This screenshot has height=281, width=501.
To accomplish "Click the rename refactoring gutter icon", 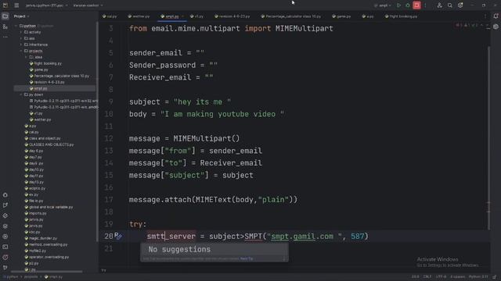I will point(118,236).
